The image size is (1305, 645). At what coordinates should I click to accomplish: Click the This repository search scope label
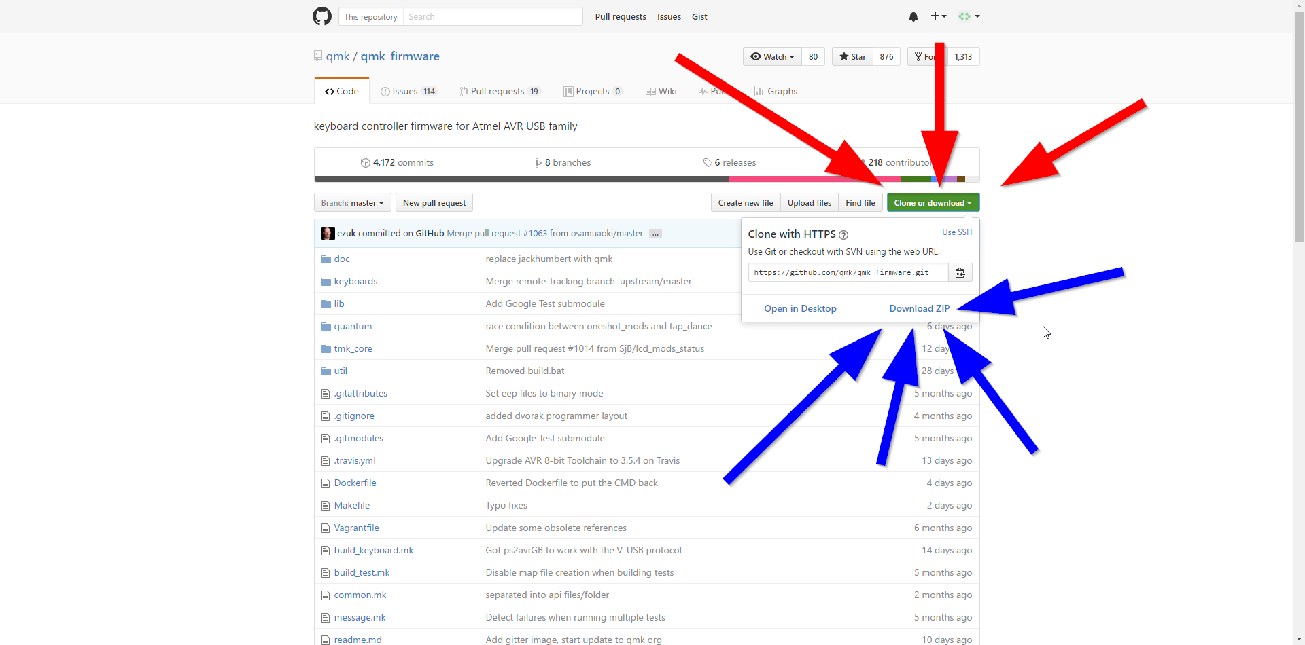tap(370, 17)
